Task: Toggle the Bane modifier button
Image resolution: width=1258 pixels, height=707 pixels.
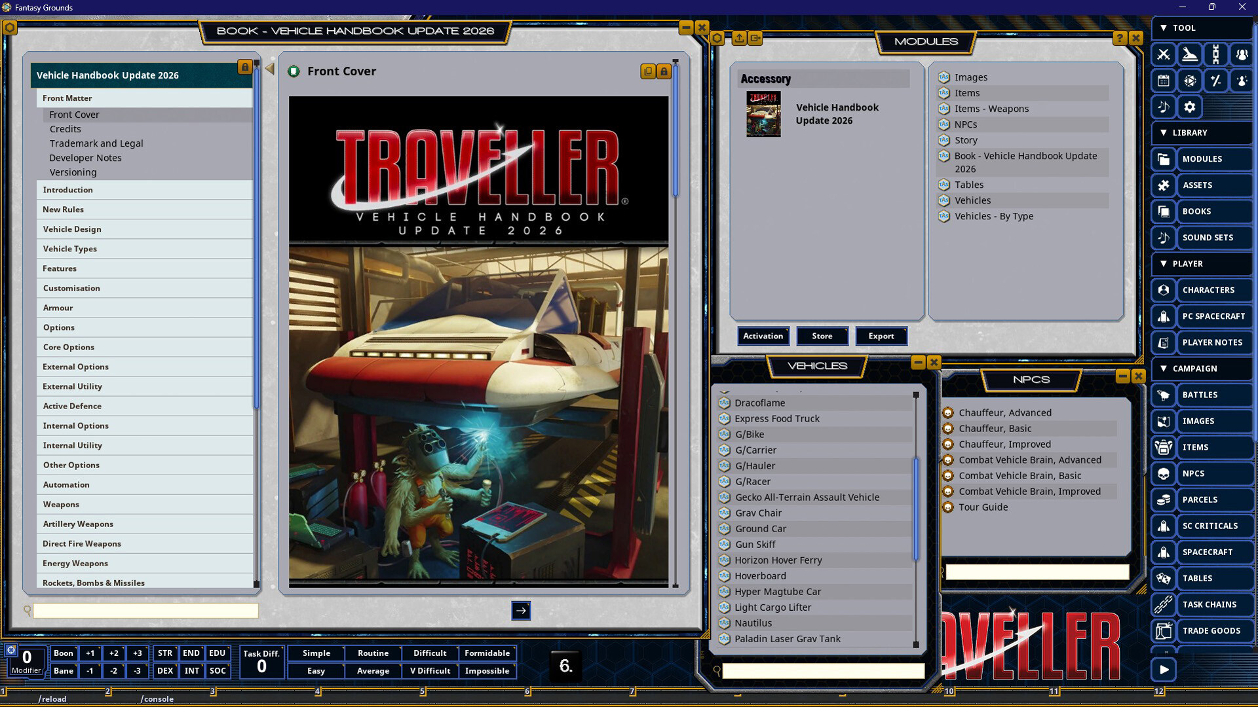Action: (64, 671)
